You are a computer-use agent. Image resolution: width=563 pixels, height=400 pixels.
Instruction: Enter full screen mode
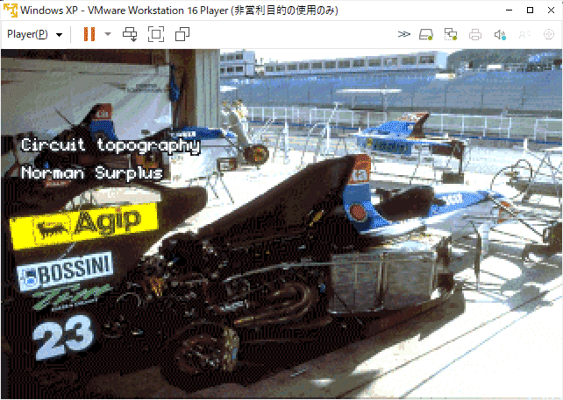pyautogui.click(x=156, y=34)
